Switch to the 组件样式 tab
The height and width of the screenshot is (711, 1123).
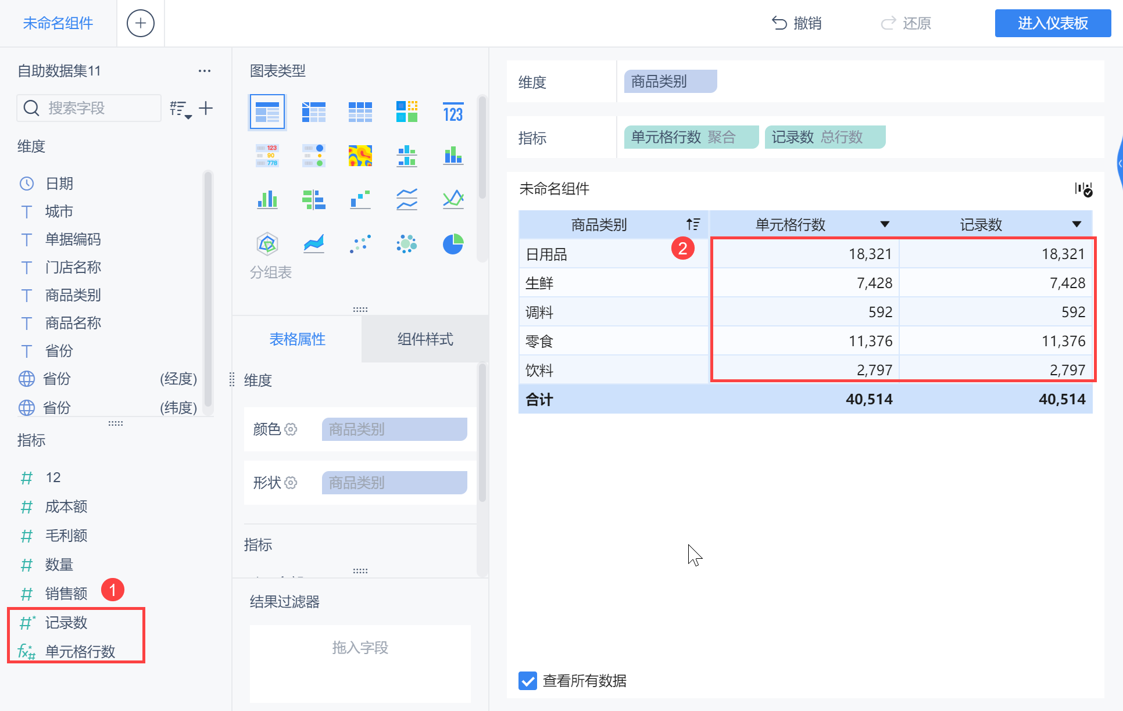pyautogui.click(x=425, y=339)
